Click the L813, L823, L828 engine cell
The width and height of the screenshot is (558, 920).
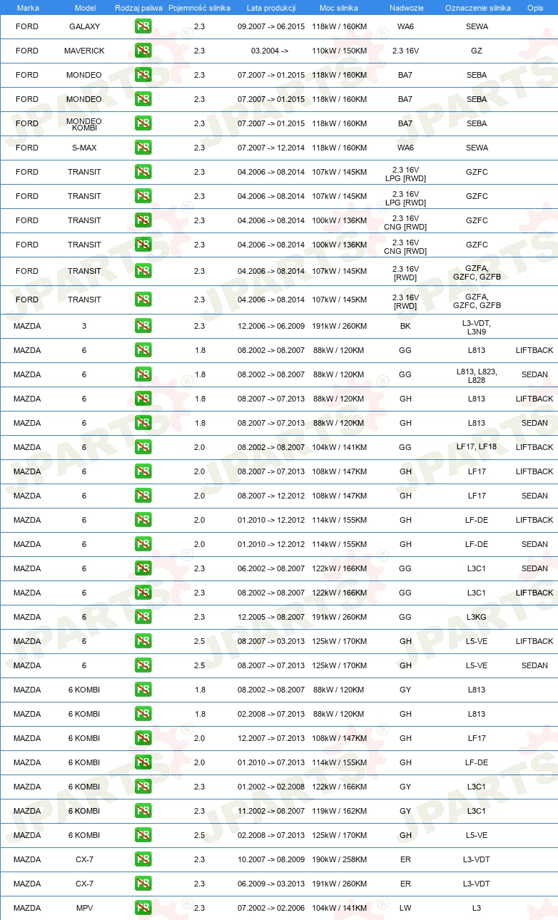click(x=477, y=376)
